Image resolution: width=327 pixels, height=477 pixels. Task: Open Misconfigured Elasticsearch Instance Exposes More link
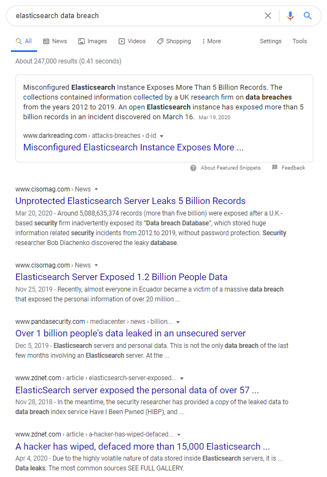coord(133,147)
